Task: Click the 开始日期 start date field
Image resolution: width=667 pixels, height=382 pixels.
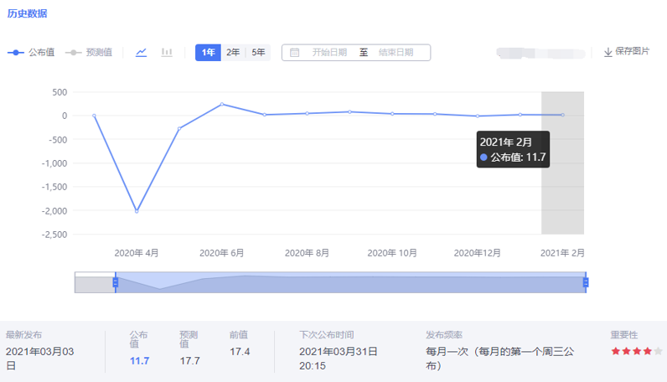Action: click(329, 52)
